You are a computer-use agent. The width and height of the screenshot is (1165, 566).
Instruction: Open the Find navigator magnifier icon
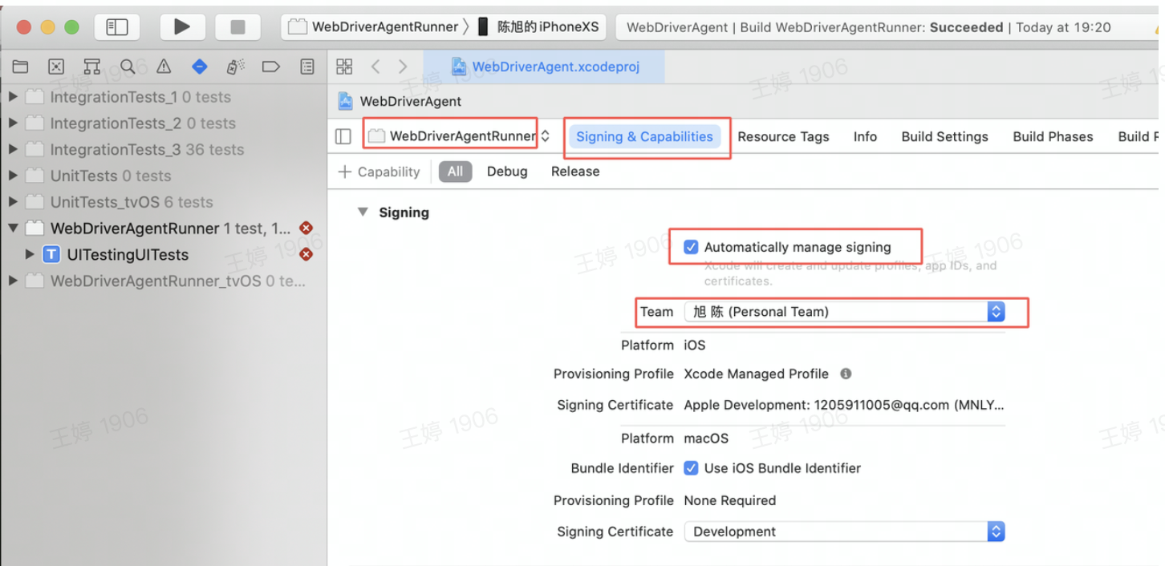click(x=128, y=67)
